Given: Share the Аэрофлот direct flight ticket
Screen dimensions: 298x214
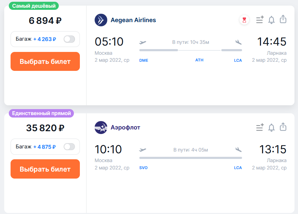Looking at the screenshot, I should click(283, 127).
